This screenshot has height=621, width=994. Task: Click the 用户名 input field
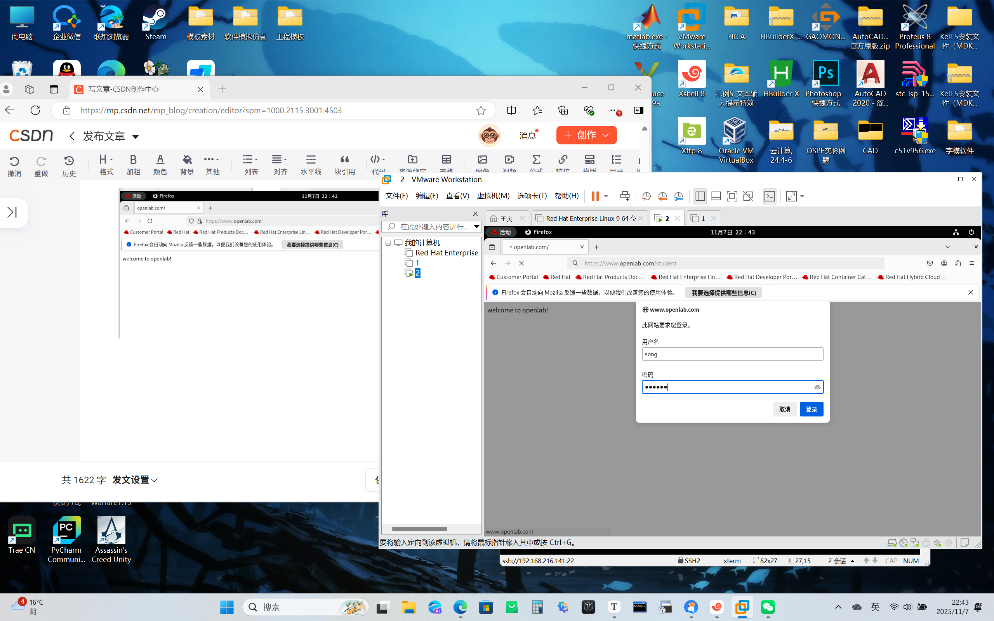point(732,354)
